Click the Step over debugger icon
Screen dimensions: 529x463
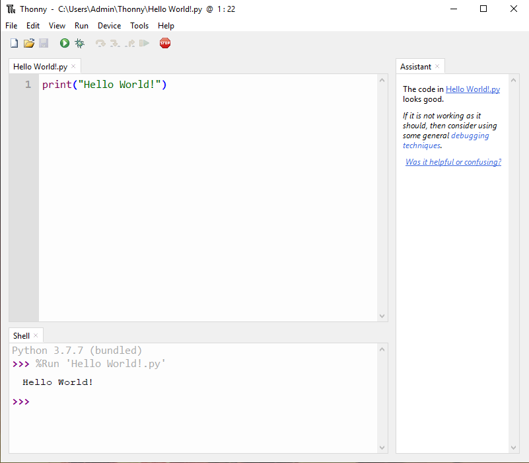pos(100,43)
